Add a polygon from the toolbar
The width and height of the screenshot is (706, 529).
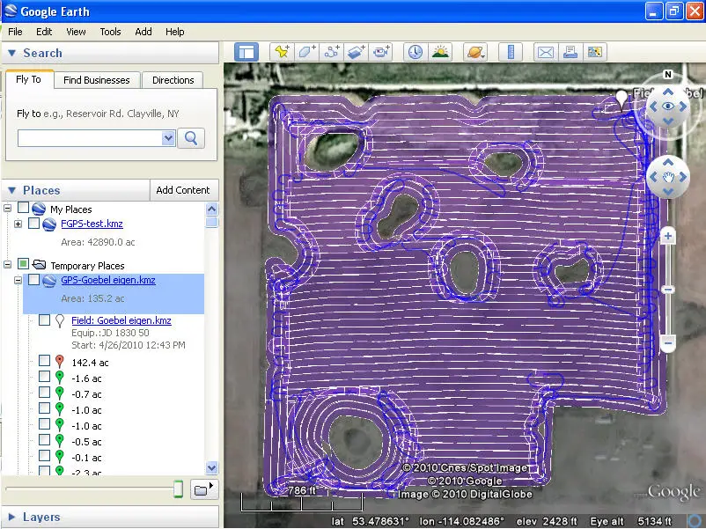(x=307, y=52)
